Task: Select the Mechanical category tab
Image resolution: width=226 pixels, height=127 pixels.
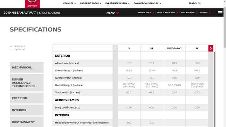Action: point(27,68)
